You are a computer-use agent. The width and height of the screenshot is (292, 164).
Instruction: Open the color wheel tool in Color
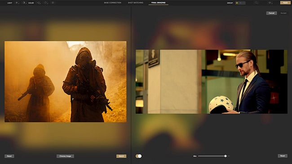pos(46,3)
